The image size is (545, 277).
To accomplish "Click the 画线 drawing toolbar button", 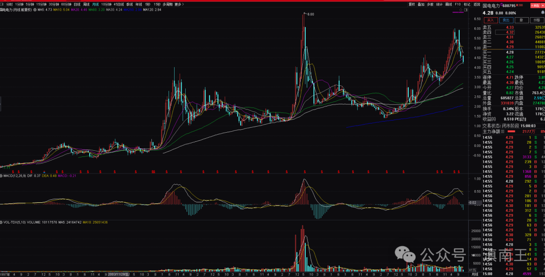I will coord(449,5).
